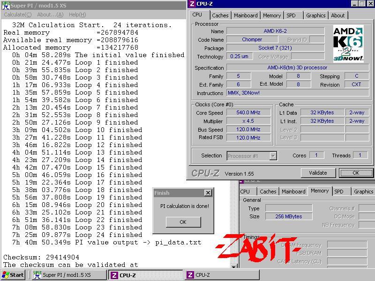Click the Family value 5 field
The image size is (375, 281).
point(239,76)
